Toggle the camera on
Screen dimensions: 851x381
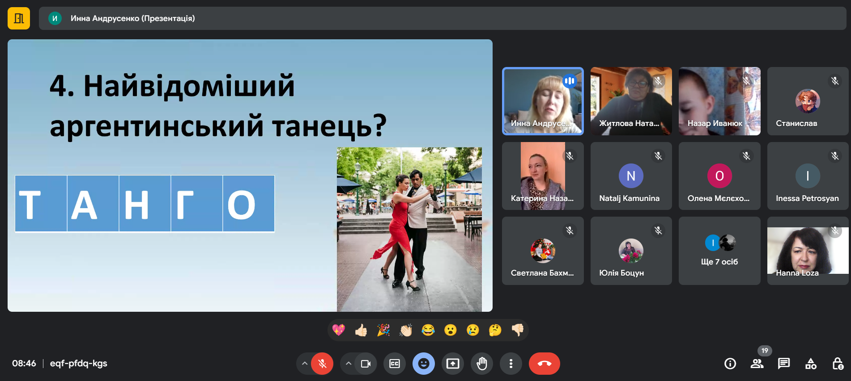point(366,364)
